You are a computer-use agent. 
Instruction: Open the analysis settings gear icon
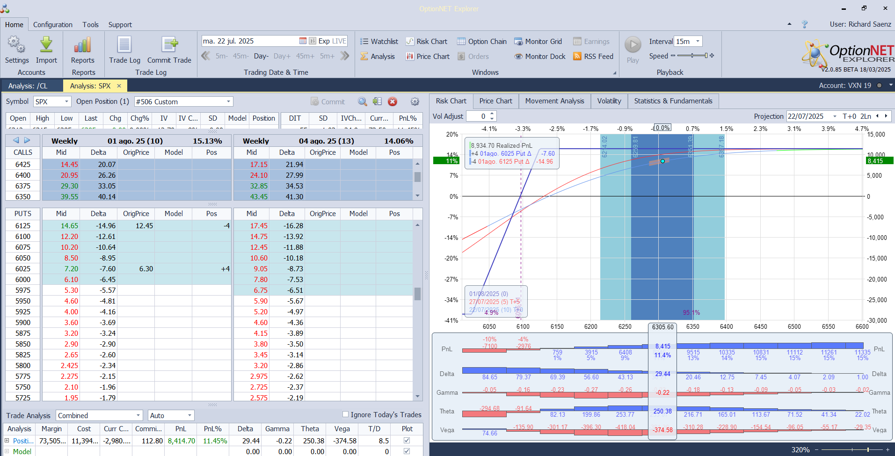point(415,101)
